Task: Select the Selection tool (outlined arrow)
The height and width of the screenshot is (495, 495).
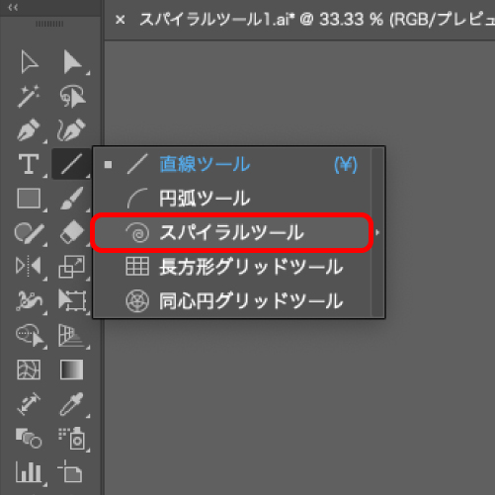Action: (29, 61)
